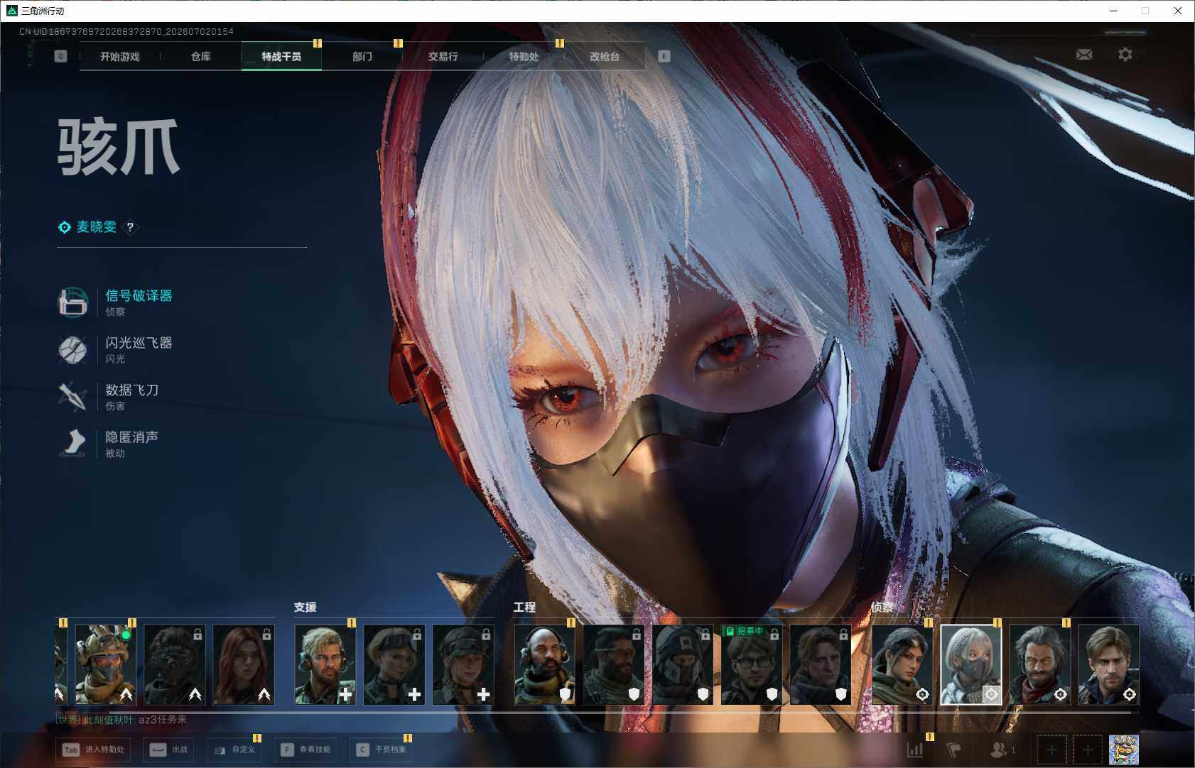This screenshot has height=768, width=1195.
Task: Click the first empty squad slot plus
Action: (1051, 750)
